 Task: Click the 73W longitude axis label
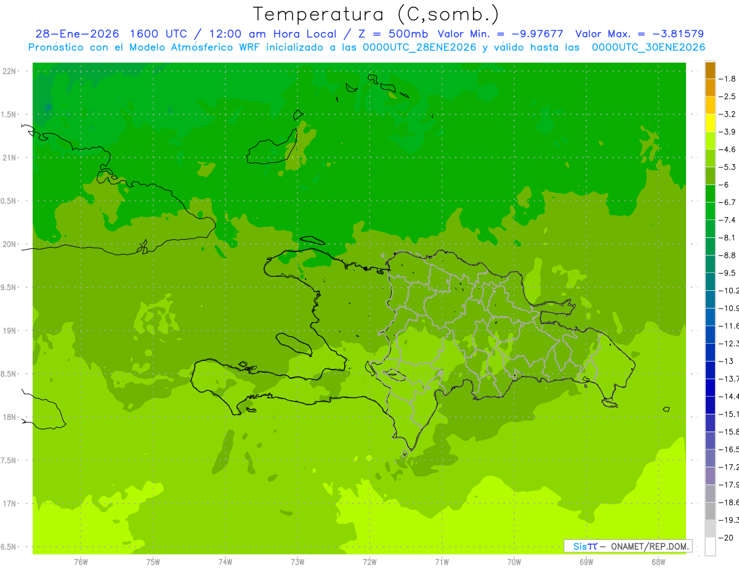297,562
